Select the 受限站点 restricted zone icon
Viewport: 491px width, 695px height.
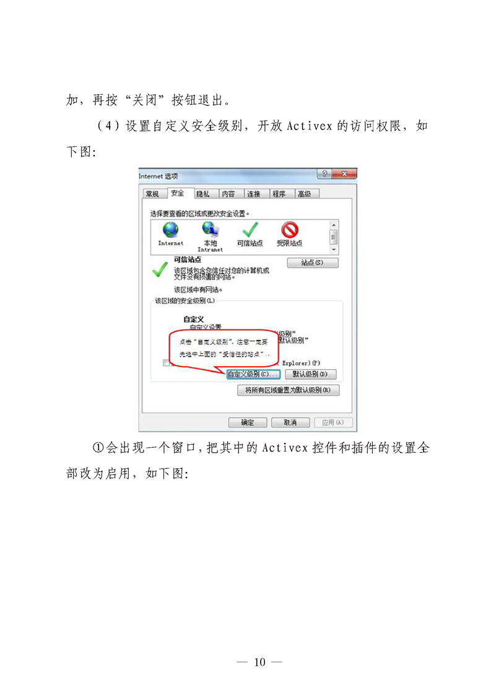click(290, 230)
